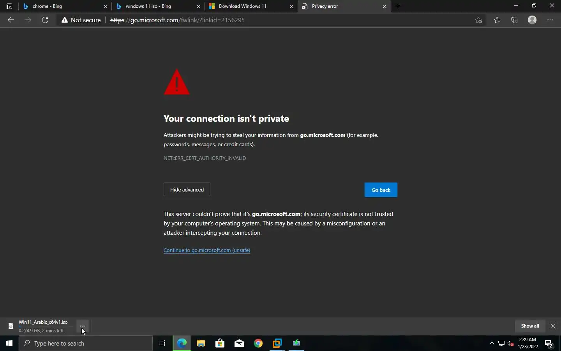The width and height of the screenshot is (561, 351).
Task: Click the red warning triangle icon
Action: point(177,82)
